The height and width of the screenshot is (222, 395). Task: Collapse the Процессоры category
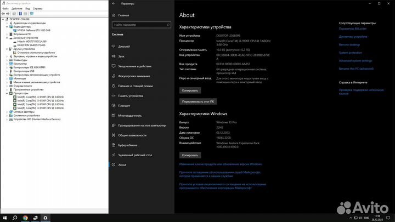click(7, 93)
